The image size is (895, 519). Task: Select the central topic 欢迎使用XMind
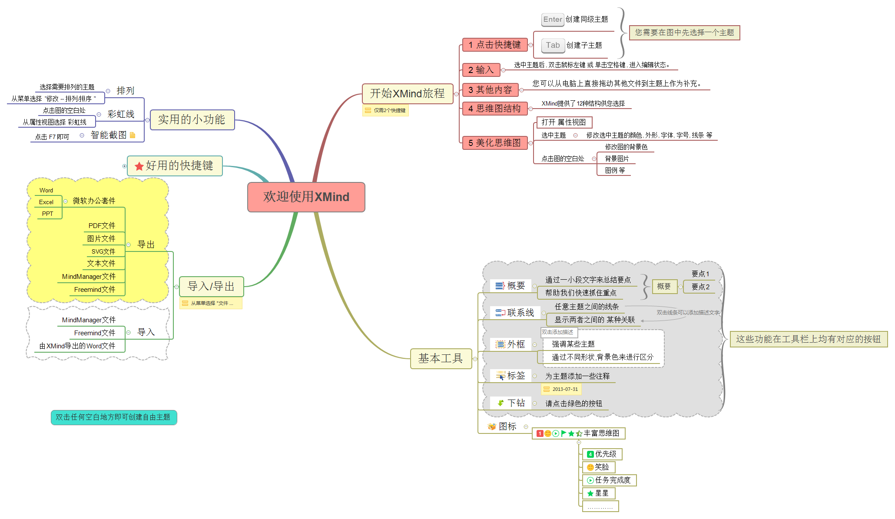point(306,197)
